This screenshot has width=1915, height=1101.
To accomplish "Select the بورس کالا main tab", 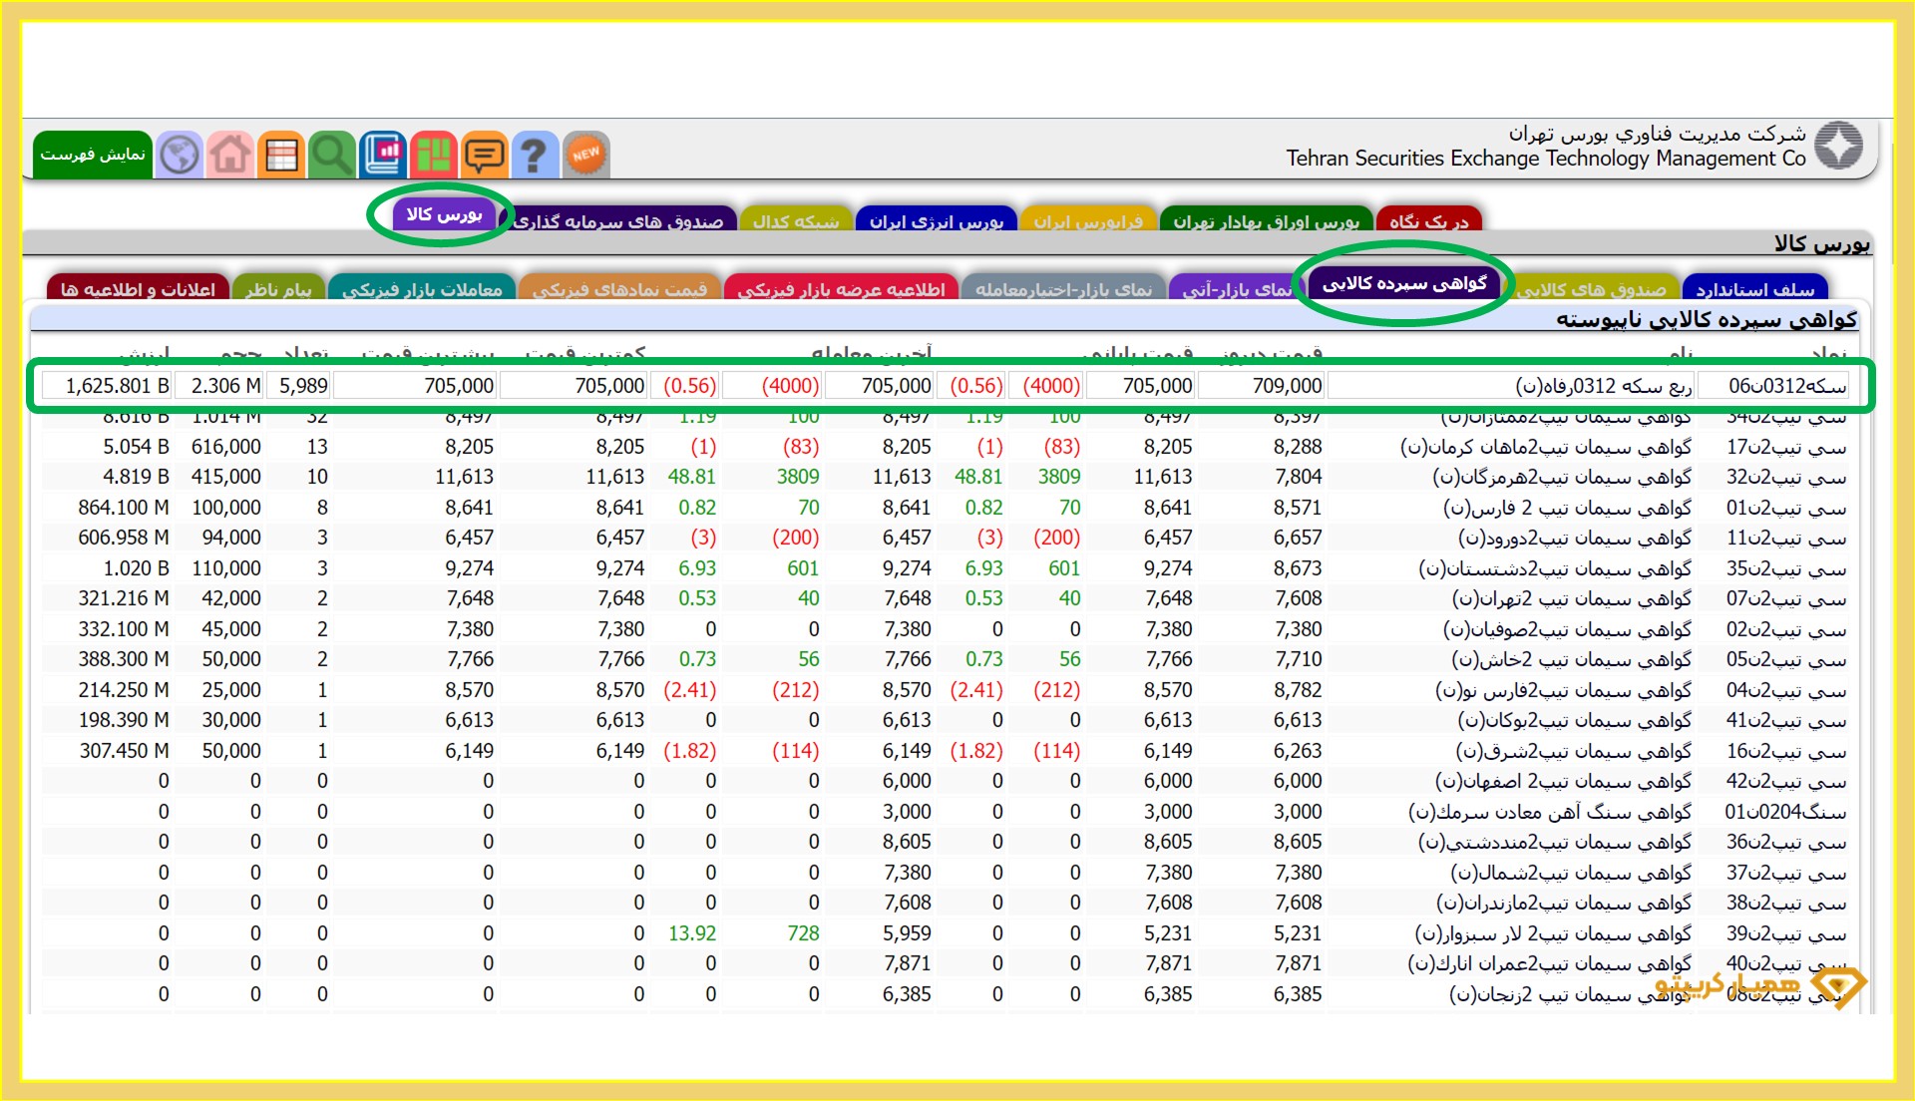I will 444,214.
